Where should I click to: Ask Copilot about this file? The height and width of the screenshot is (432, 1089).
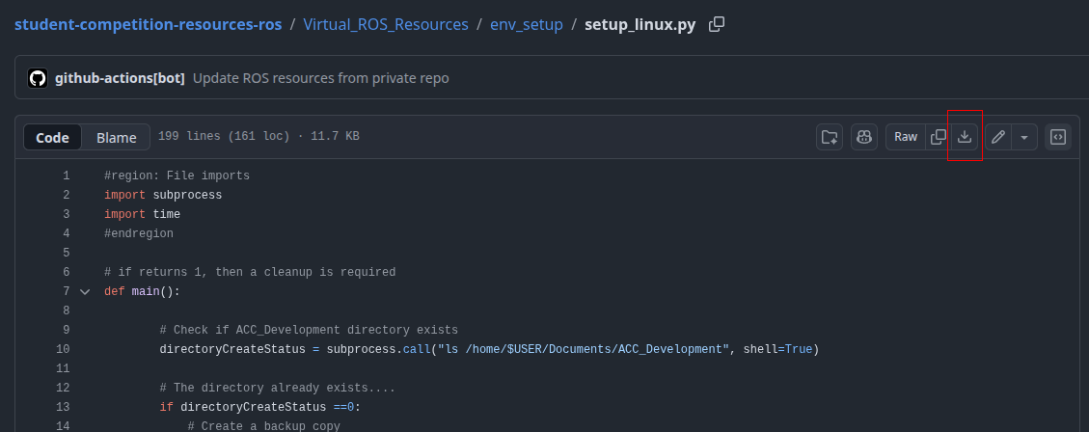(x=863, y=137)
